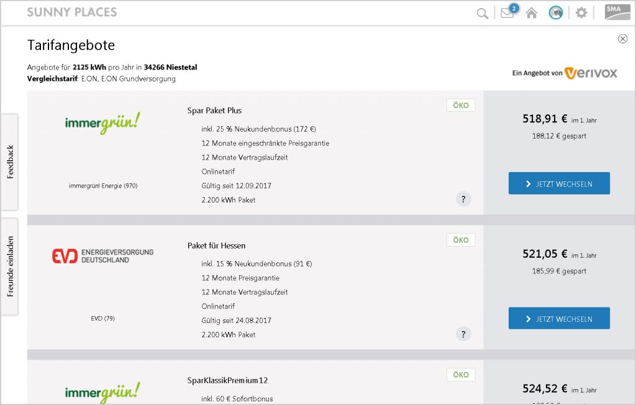This screenshot has height=405, width=636.
Task: Click the 60 € Sofortbonus line
Action: coord(237,399)
